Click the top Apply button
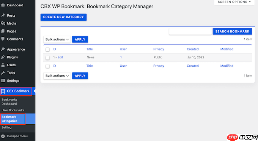This screenshot has width=258, height=141. click(x=80, y=39)
